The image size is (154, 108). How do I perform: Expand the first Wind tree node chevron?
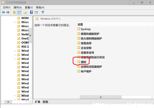pyautogui.click(x=15, y=51)
